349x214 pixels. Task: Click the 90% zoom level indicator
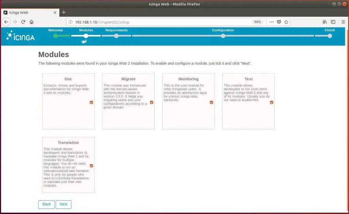tap(257, 22)
